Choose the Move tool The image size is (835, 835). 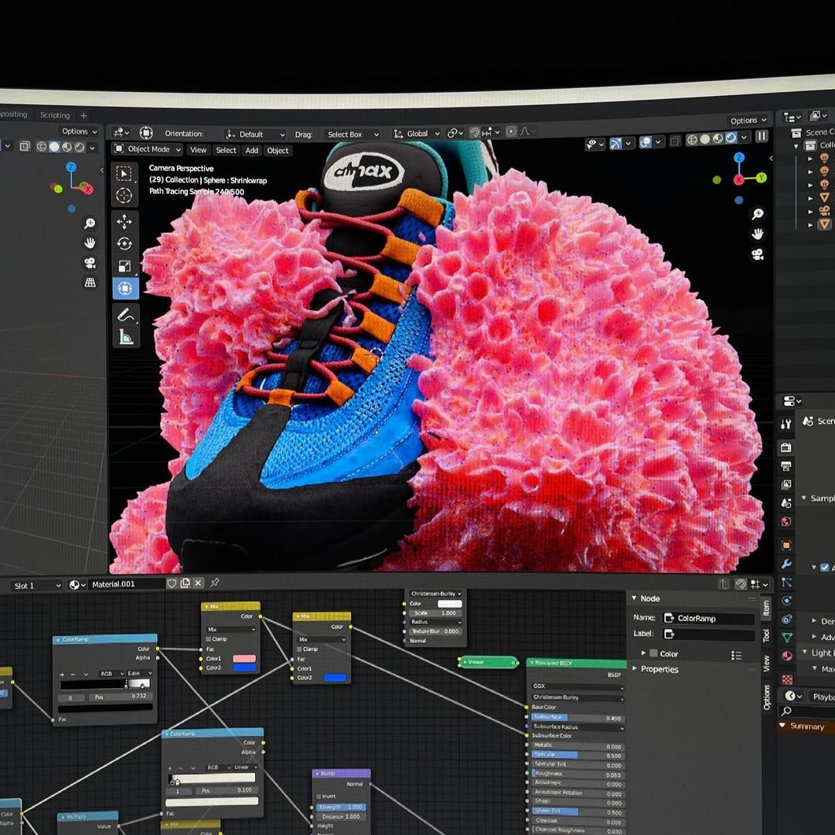coord(124,222)
